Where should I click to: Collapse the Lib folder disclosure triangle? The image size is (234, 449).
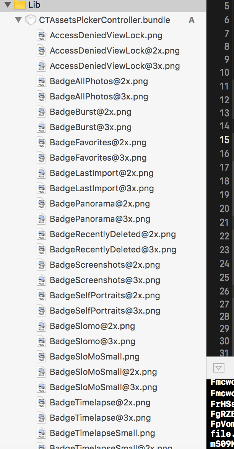(7, 5)
